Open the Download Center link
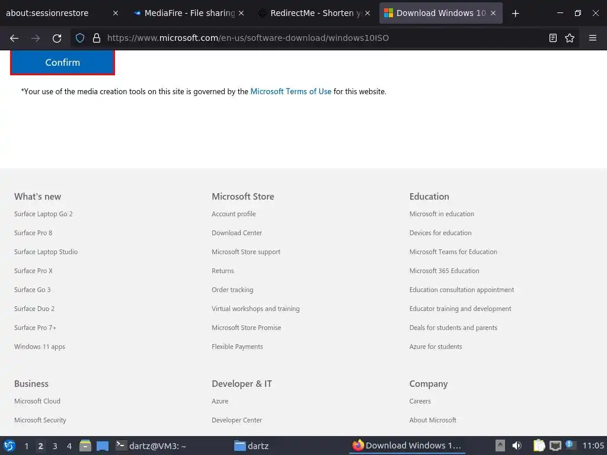Image resolution: width=607 pixels, height=455 pixels. pyautogui.click(x=237, y=233)
